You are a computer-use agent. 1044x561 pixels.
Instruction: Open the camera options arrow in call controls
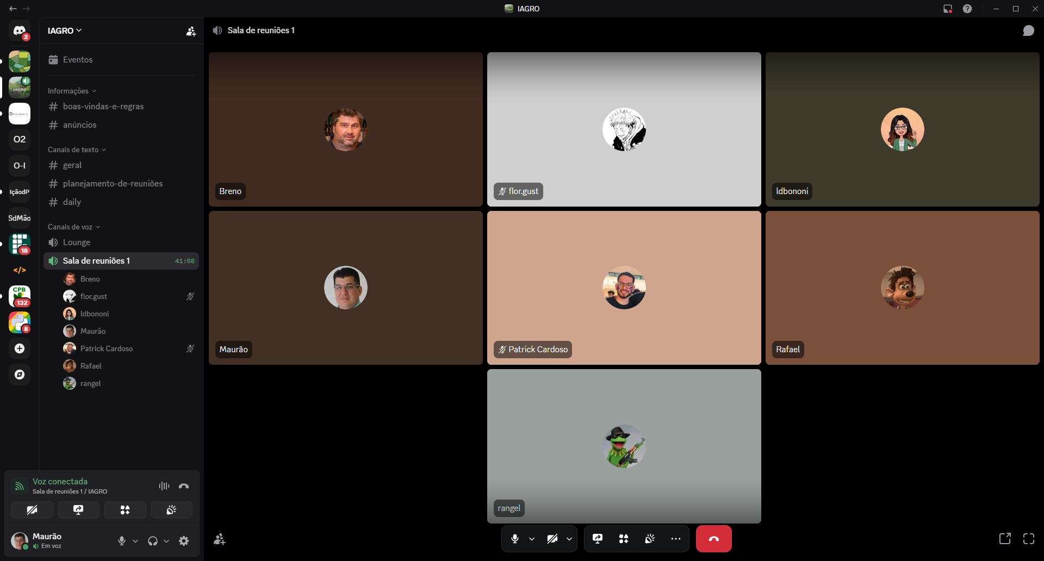pyautogui.click(x=569, y=539)
